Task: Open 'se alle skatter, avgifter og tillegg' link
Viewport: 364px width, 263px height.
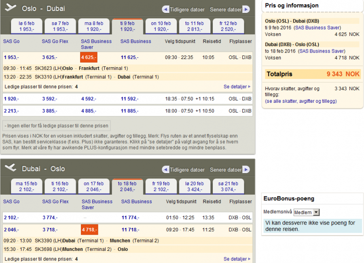Action: click(x=301, y=101)
